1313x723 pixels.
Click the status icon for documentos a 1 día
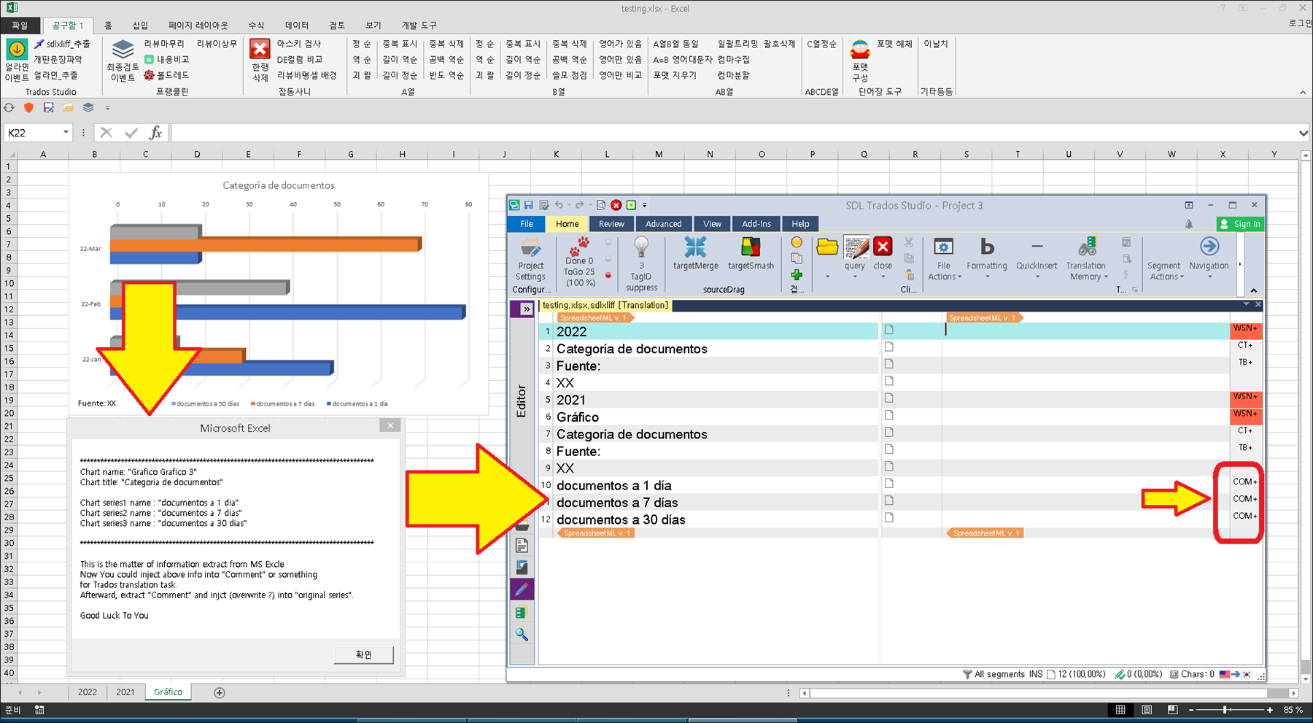(889, 483)
